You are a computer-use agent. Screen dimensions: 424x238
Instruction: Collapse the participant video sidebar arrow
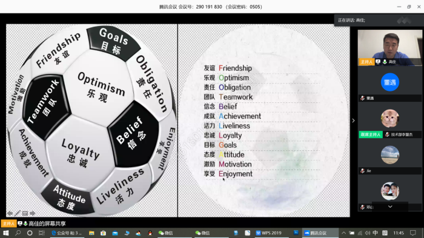[353, 121]
